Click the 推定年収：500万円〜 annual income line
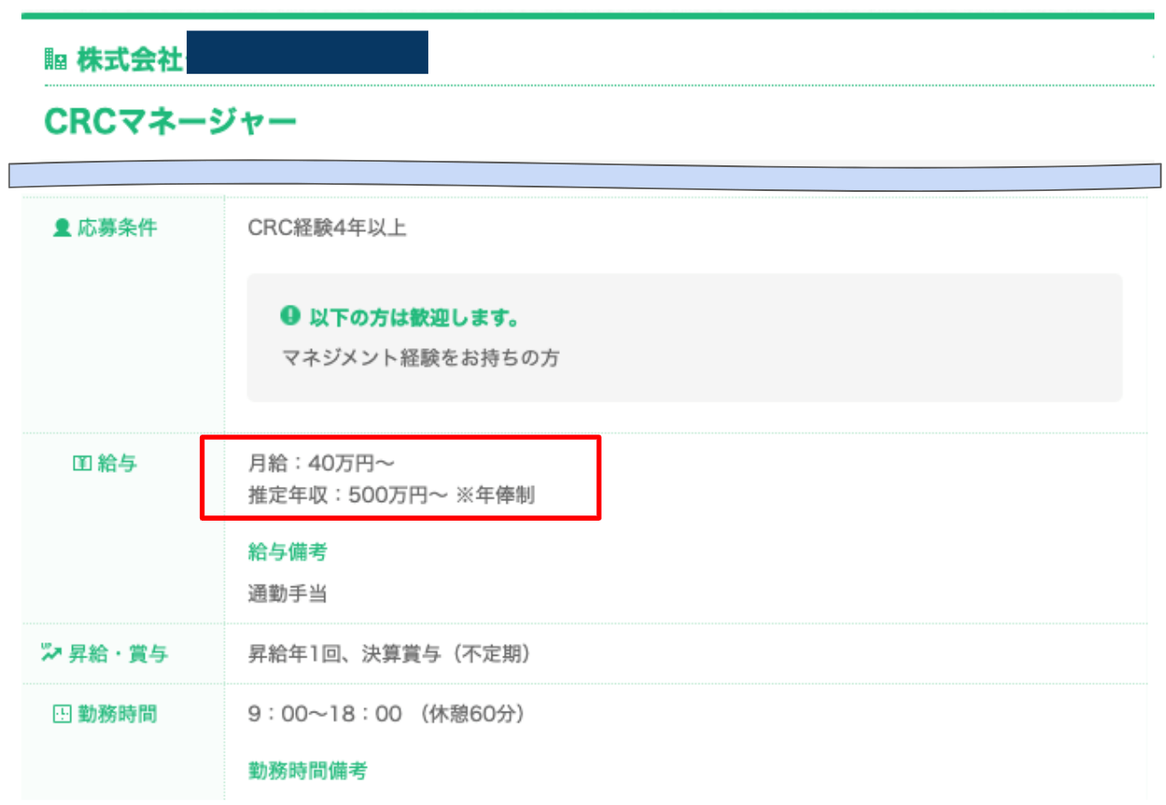Screen dimensions: 1166x805 click(x=391, y=495)
